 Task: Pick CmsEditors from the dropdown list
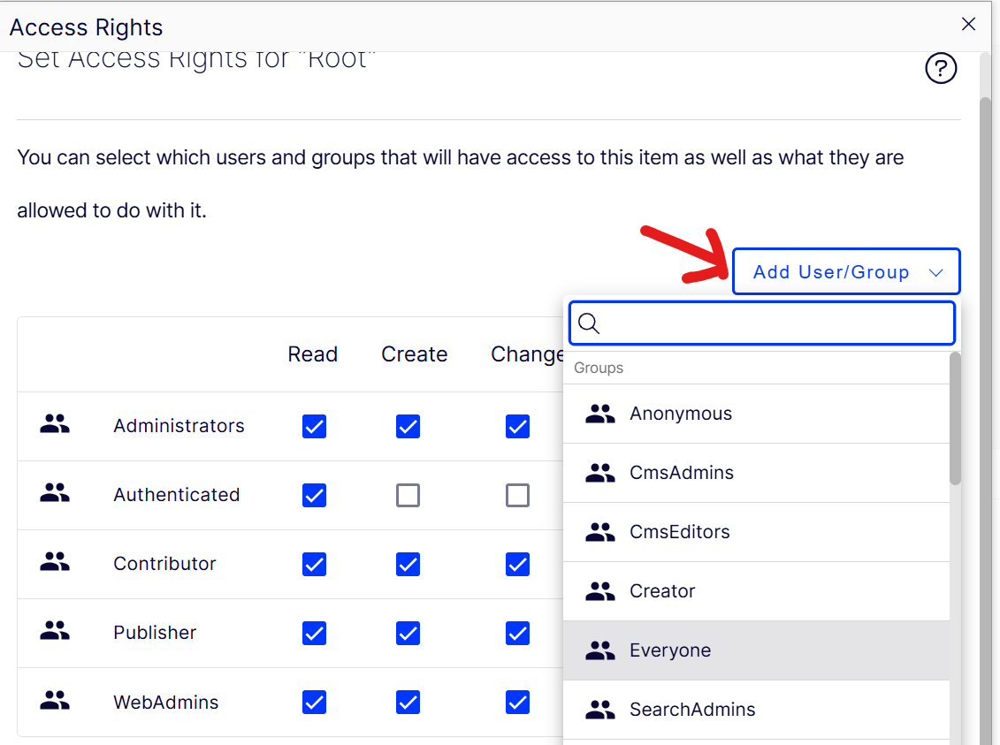pos(679,532)
